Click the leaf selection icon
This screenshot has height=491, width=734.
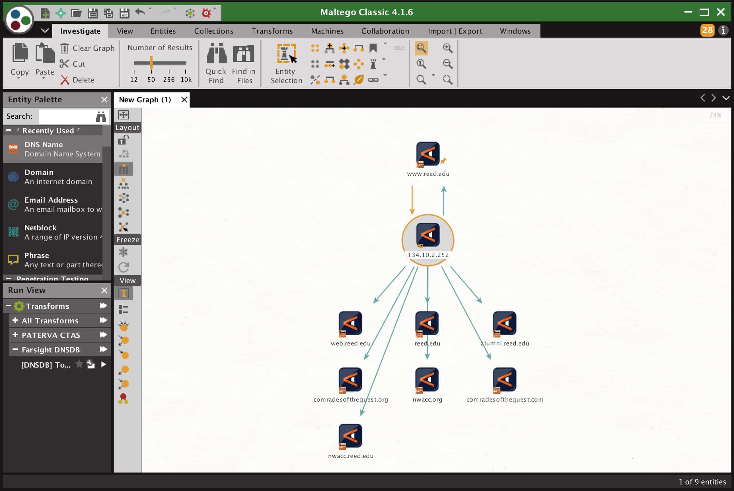(x=359, y=80)
